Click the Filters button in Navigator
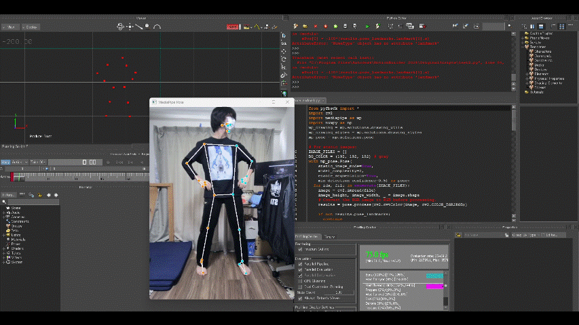The width and height of the screenshot is (579, 325). click(9, 195)
